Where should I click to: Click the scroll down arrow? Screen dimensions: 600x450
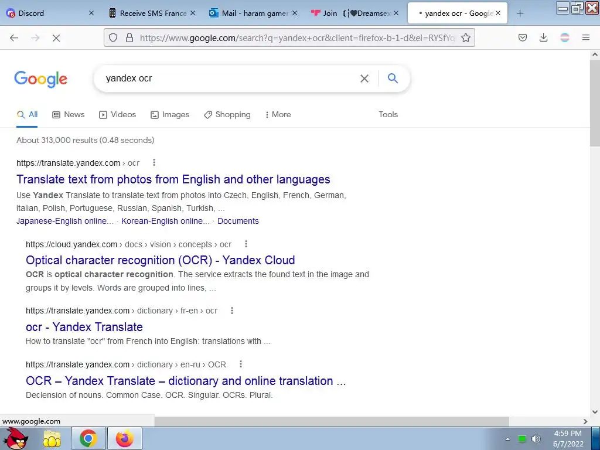[x=595, y=412]
